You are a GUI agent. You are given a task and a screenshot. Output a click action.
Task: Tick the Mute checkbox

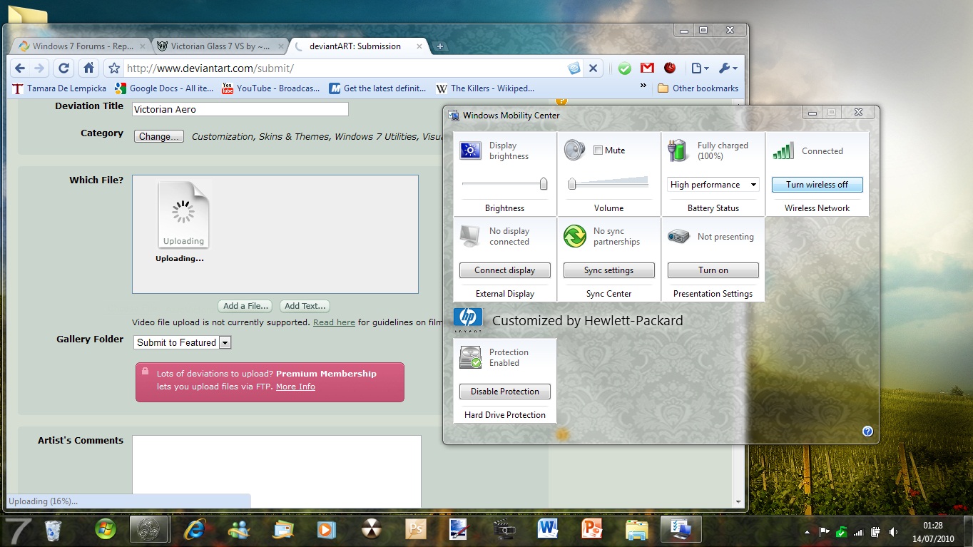598,150
